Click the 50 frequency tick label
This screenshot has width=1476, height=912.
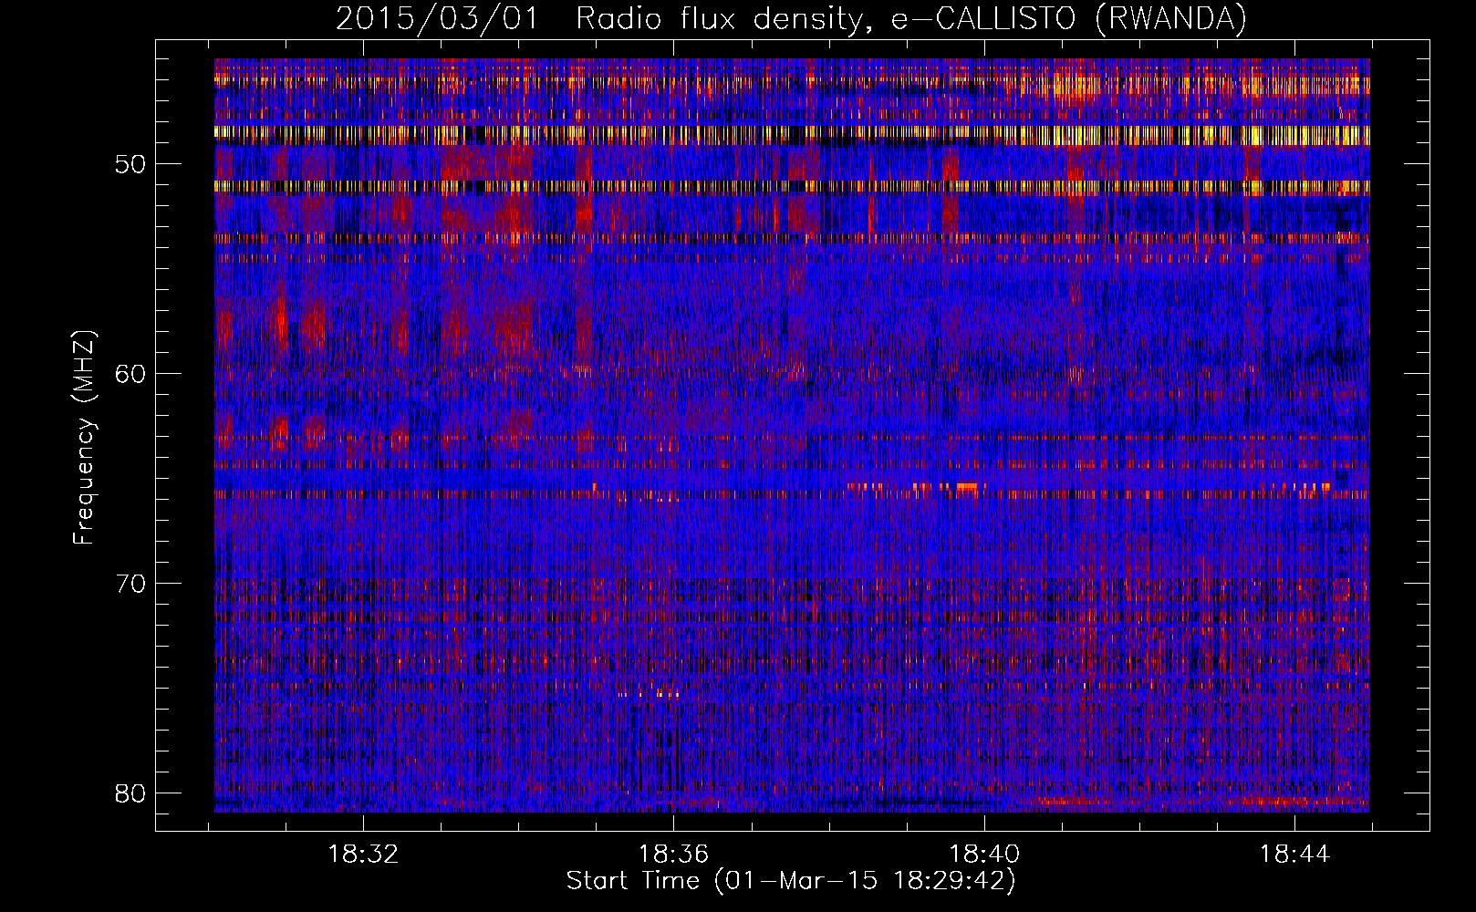pos(131,165)
